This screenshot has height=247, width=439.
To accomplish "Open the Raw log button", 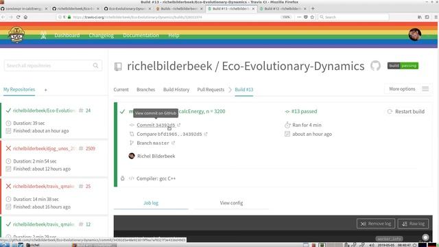I will pyautogui.click(x=413, y=224).
